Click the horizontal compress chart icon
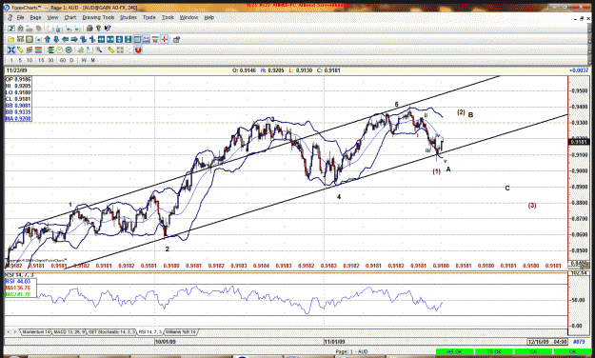This screenshot has height=358, width=595. pos(110,39)
